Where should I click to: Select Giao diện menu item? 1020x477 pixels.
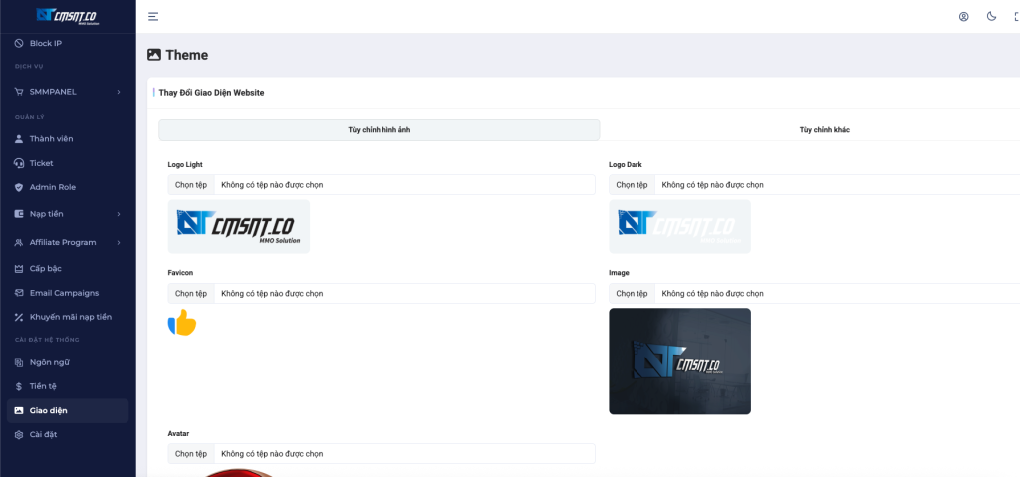point(68,410)
